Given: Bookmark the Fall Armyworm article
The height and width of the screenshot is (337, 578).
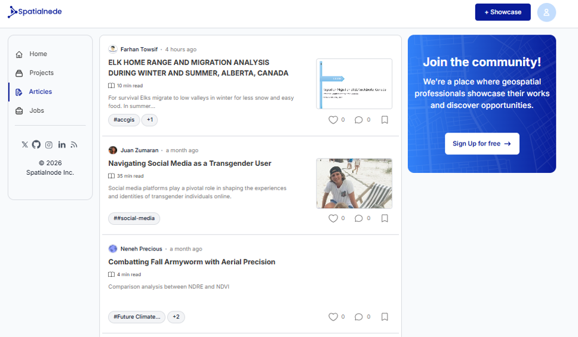Looking at the screenshot, I should (x=385, y=317).
